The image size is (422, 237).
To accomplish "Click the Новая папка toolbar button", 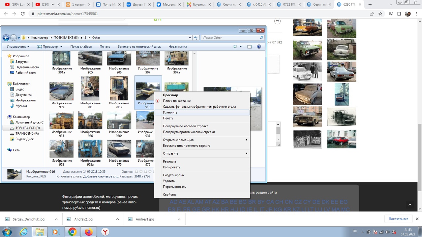I will 177,47.
